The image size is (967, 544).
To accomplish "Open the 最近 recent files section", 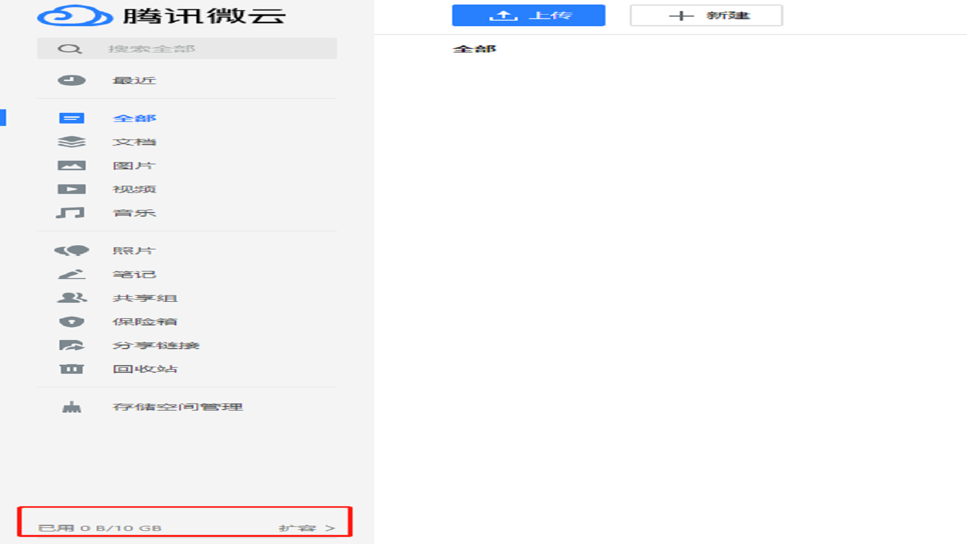I will [x=134, y=81].
